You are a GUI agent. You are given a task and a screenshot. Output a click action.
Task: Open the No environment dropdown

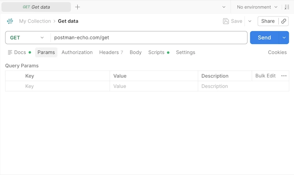(x=257, y=7)
